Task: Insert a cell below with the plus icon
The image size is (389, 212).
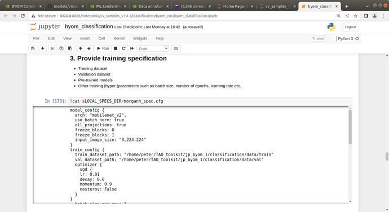Action: [x=42, y=48]
